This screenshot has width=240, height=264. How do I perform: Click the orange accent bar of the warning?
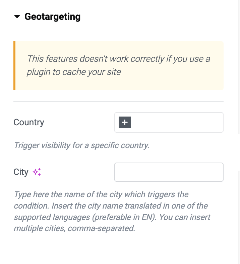coord(14,65)
